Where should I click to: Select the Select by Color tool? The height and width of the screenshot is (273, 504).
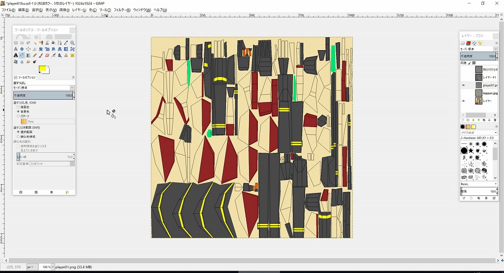click(x=41, y=43)
